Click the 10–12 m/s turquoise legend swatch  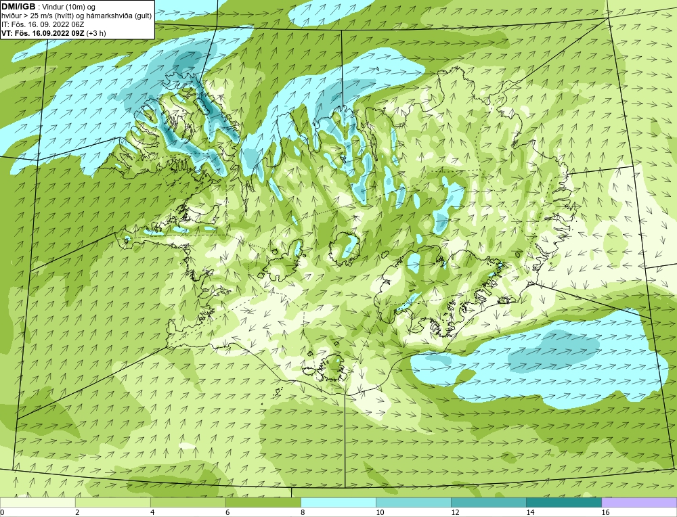click(x=414, y=502)
